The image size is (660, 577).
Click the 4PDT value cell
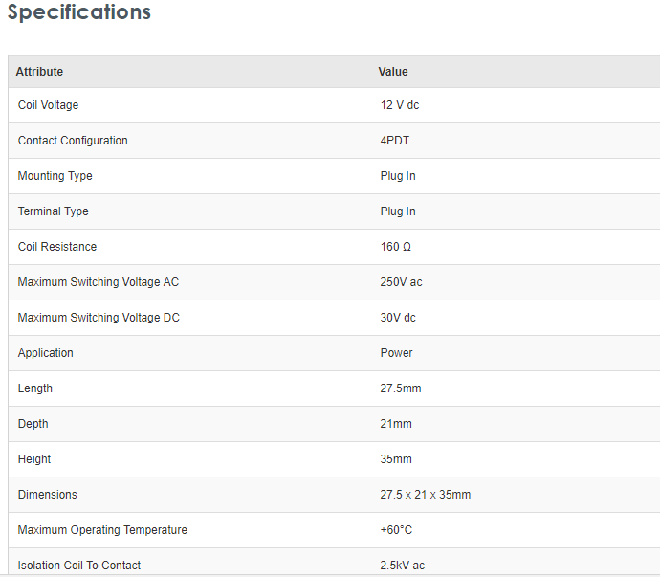tap(395, 141)
